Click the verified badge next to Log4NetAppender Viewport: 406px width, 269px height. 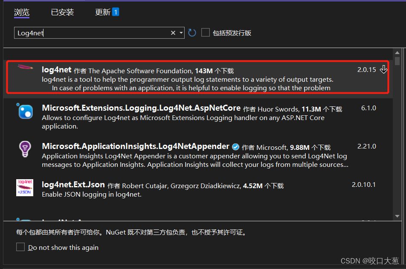235,147
